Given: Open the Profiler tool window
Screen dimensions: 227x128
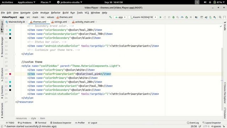Looking at the screenshot, I should click(80, 123).
